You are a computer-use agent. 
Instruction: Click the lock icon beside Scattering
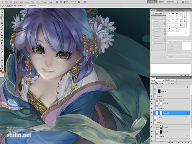point(165,22)
